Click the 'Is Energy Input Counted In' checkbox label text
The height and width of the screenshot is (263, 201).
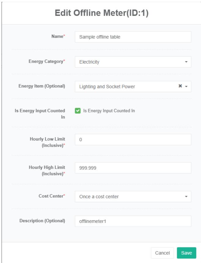click(109, 111)
